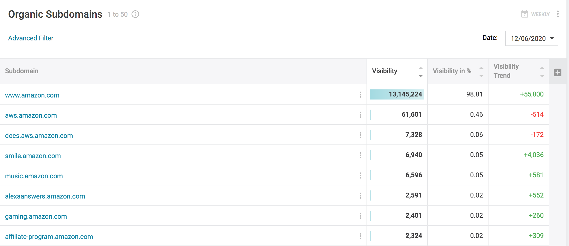Screen dimensions: 569x246
Task: Open row menu for docs.aws.amazon.com
Action: tap(360, 135)
